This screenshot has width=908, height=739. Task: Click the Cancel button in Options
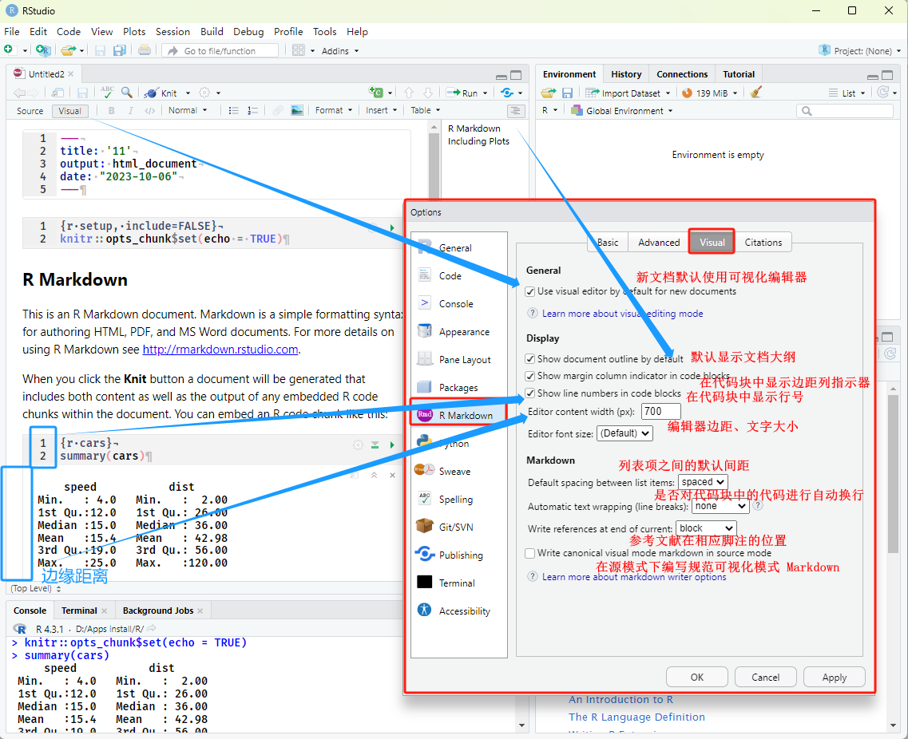[x=765, y=677]
